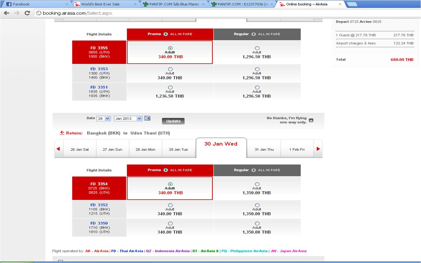This screenshot has width=421, height=263.
Task: Click info icon in the return Regular header
Action: [x=253, y=170]
